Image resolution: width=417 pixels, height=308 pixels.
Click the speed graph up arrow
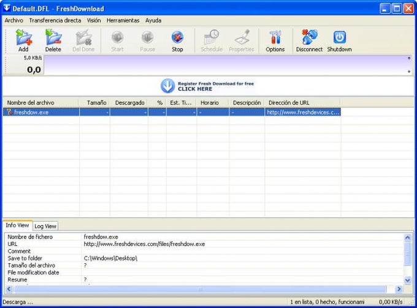point(409,58)
